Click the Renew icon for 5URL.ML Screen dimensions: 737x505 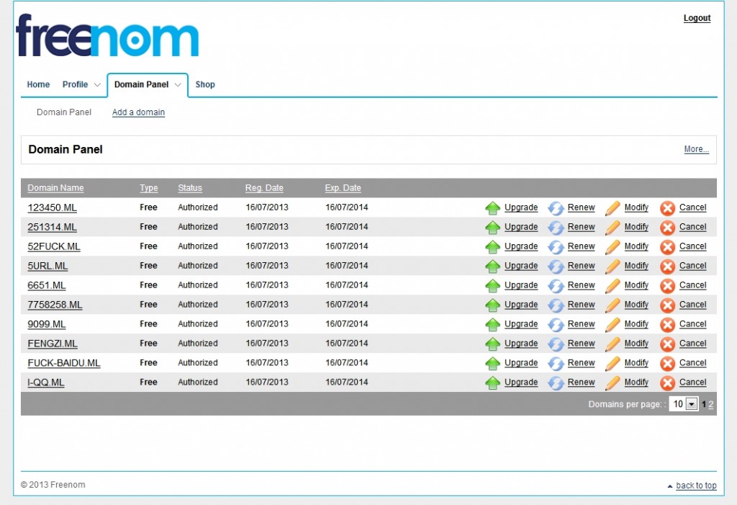coord(556,267)
